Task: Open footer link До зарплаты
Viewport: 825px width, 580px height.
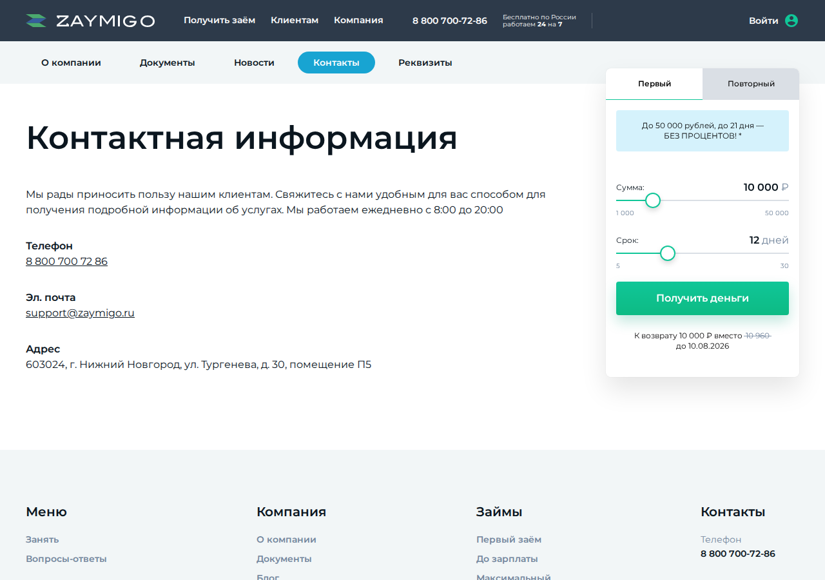Action: (507, 559)
